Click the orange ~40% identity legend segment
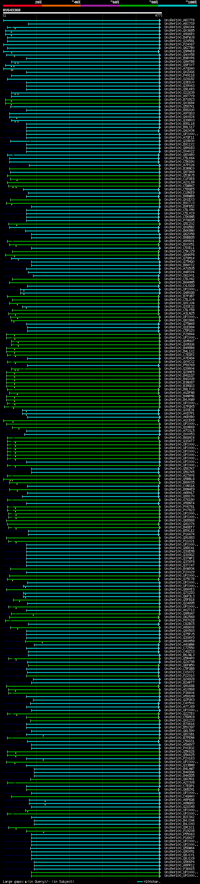Image resolution: width=200 pixels, height=884 pixels. 61,6
